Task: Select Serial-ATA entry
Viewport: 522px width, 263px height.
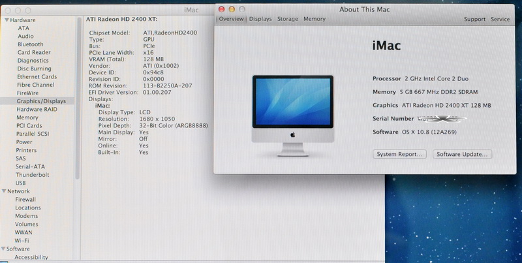Action: click(30, 166)
